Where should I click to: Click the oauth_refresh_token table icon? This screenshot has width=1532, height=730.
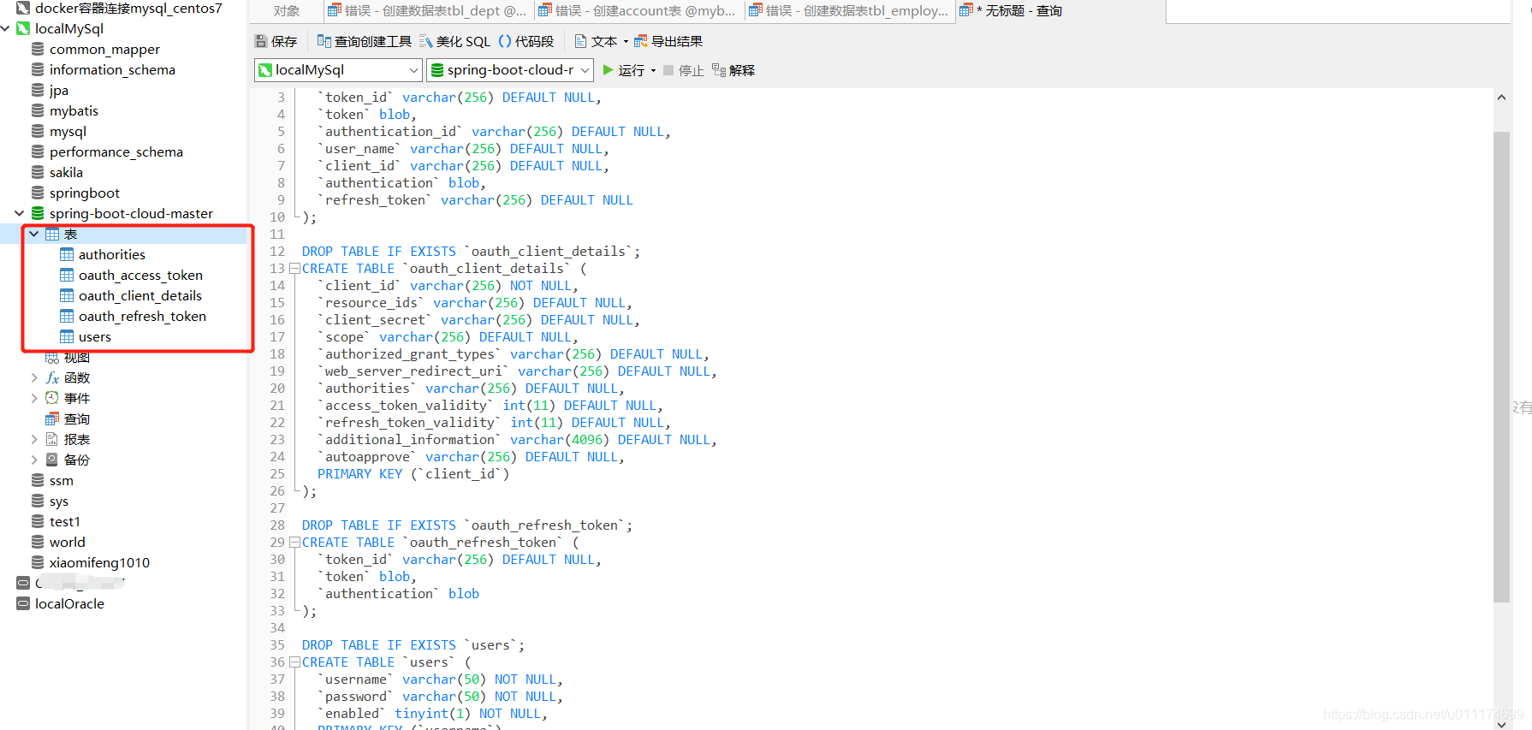[x=67, y=317]
